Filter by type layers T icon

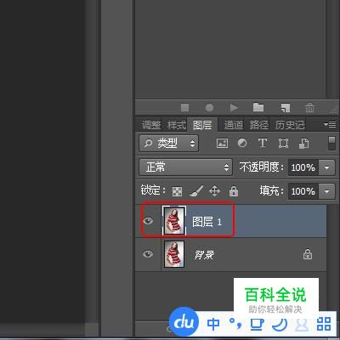tap(263, 143)
